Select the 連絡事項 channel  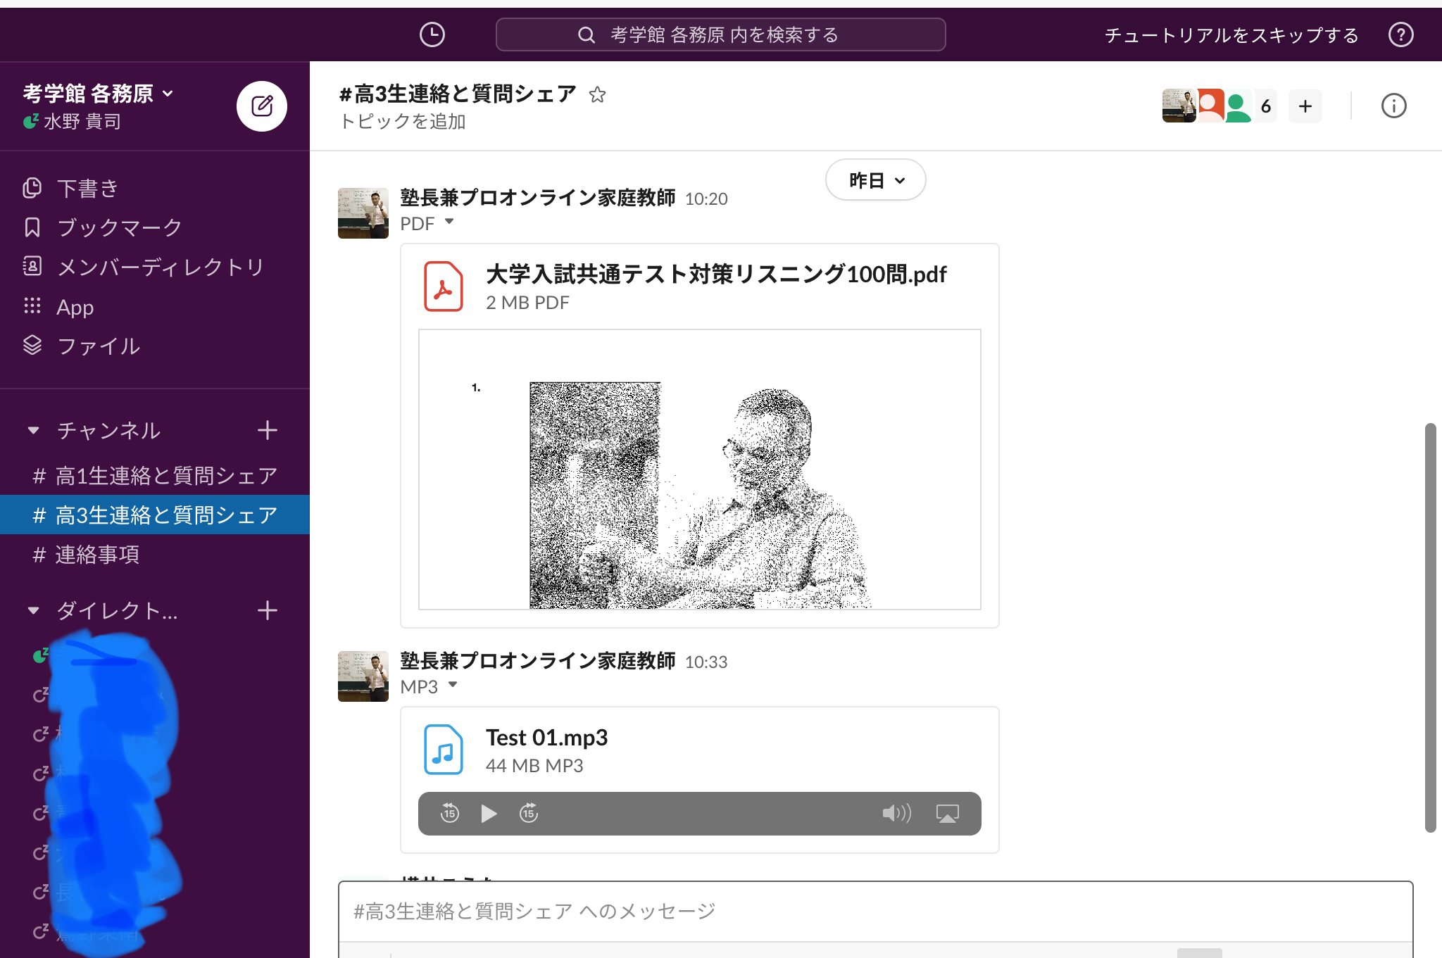155,555
